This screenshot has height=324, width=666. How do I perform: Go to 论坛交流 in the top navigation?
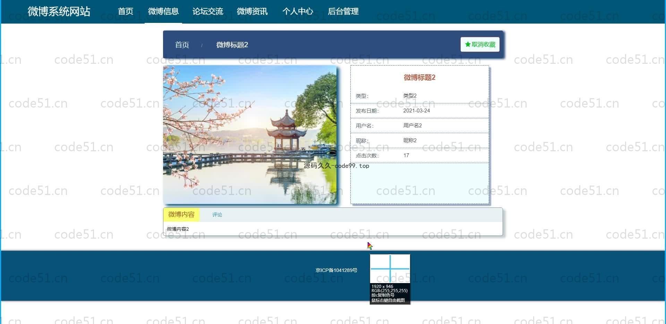208,11
